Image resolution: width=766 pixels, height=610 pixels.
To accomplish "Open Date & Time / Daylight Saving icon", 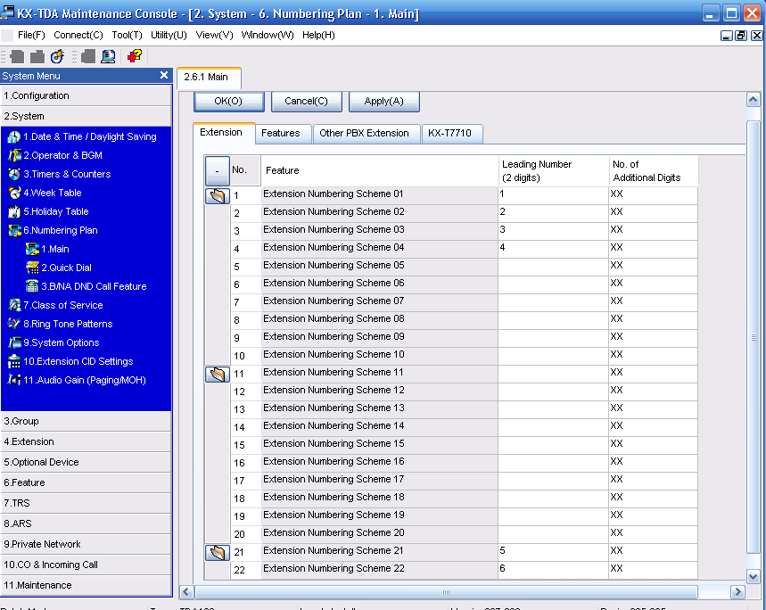I will (x=14, y=136).
